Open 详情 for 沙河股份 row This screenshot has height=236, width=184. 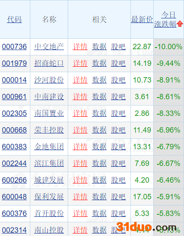click(x=80, y=80)
